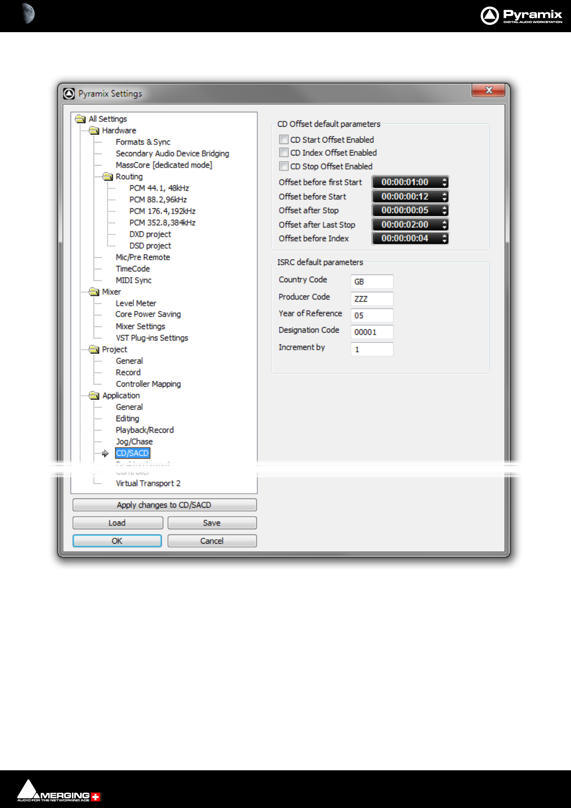This screenshot has width=571, height=808.
Task: Click the Application folder icon
Action: 94,395
